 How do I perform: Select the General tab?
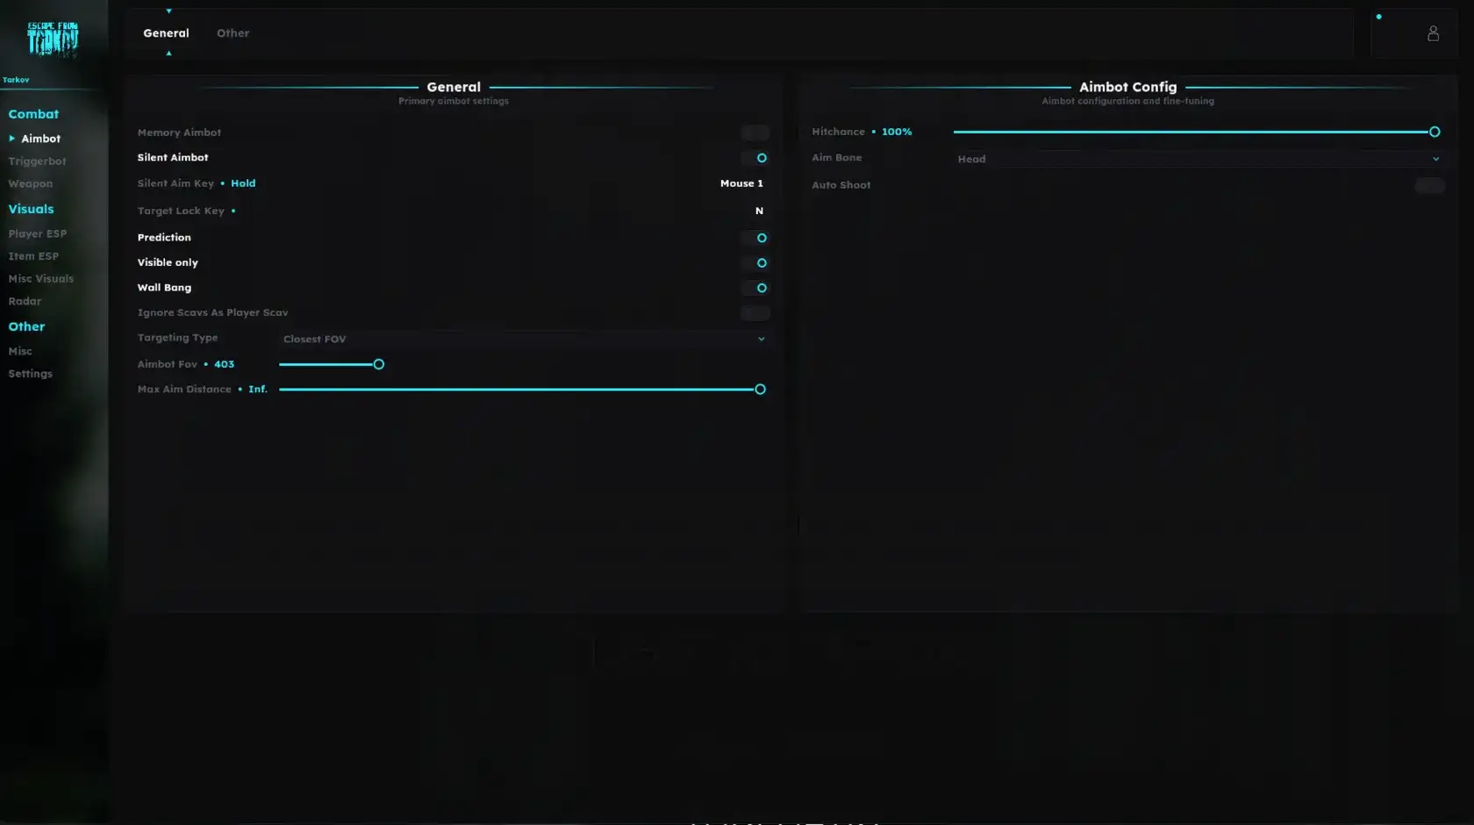coord(166,33)
